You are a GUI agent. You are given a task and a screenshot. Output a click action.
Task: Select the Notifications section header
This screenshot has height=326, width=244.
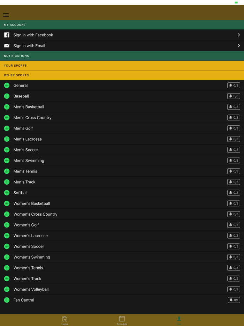click(x=122, y=56)
